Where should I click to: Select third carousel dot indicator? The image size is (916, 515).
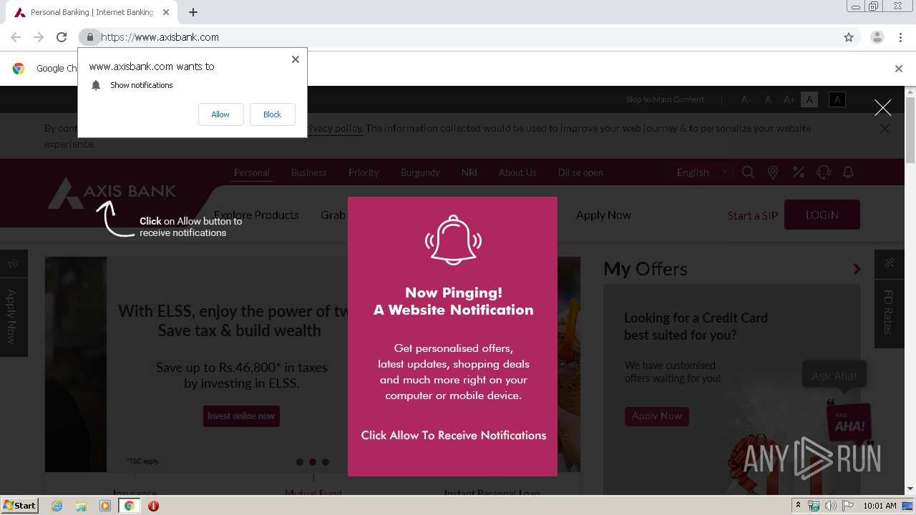tap(326, 462)
